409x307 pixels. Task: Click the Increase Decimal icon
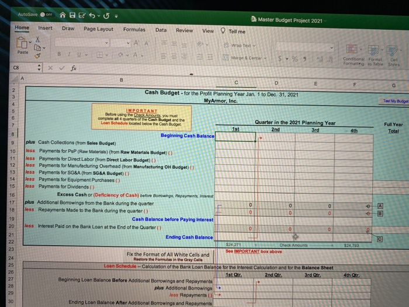tap(320, 60)
